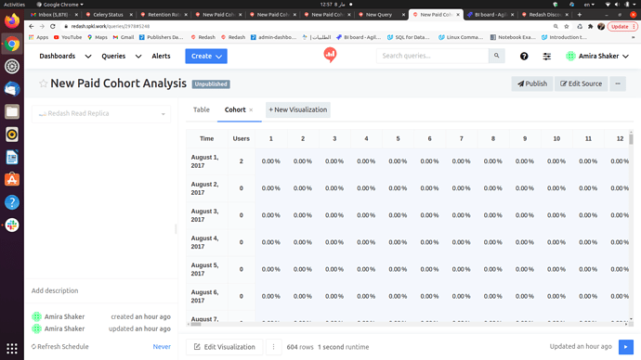Click the browser back arrow

32,26
